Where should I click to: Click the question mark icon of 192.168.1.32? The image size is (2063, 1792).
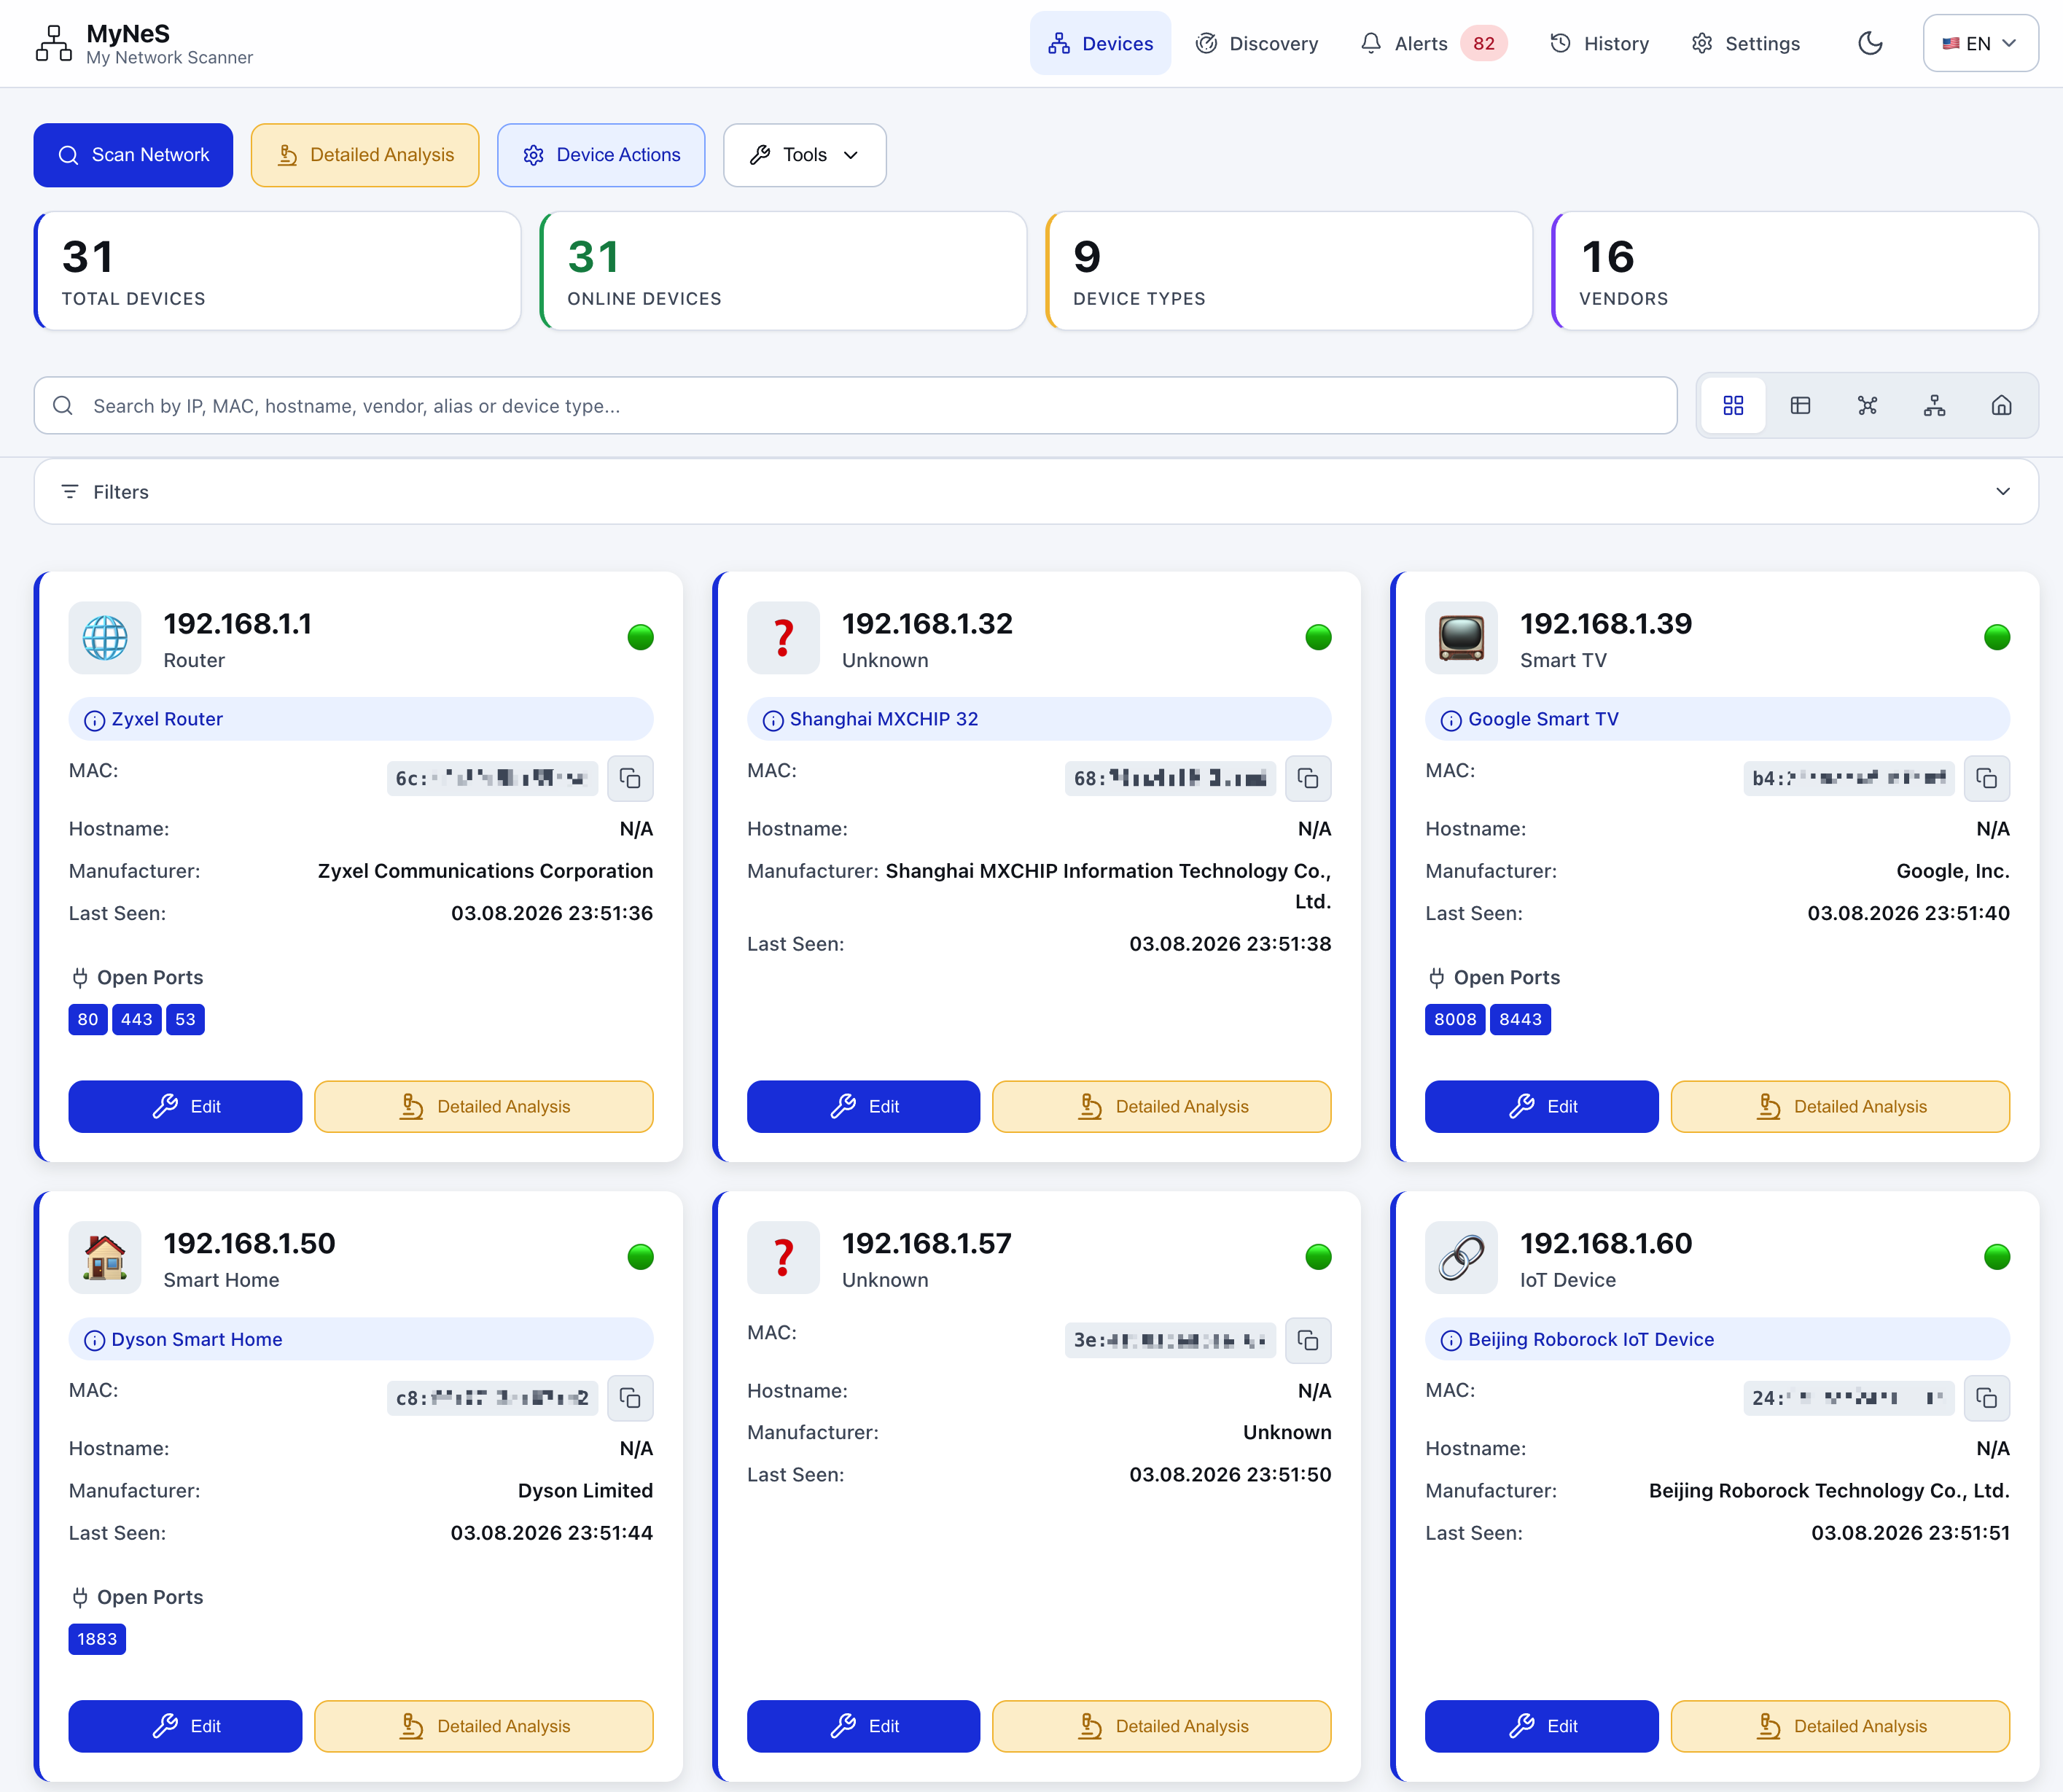tap(783, 637)
